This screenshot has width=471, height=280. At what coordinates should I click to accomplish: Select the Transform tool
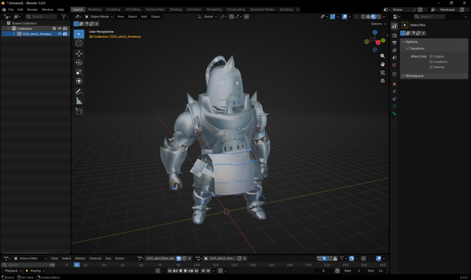pos(79,81)
